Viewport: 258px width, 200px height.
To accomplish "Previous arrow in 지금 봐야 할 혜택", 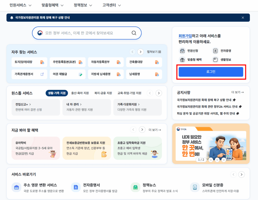I will tap(133, 130).
